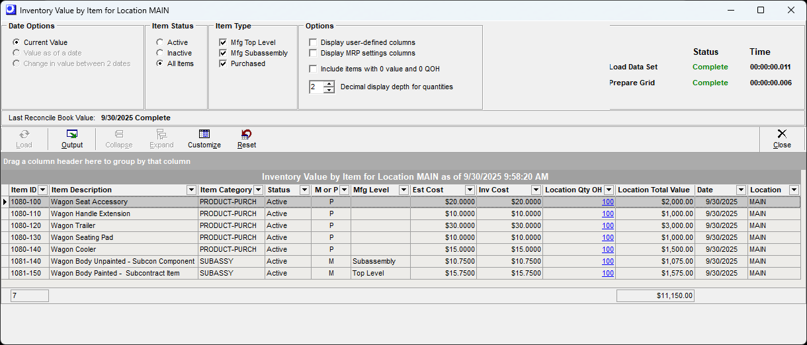Click quantity link 100 for Wagon Body Painted
The image size is (807, 345).
pyautogui.click(x=608, y=274)
